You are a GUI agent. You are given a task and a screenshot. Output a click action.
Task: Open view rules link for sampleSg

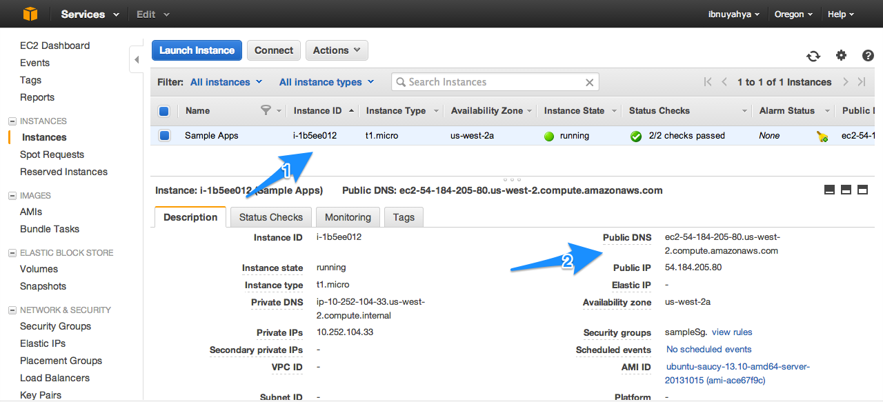(x=732, y=332)
